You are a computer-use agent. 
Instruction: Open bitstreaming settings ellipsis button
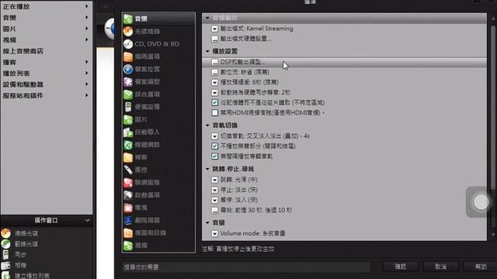(x=214, y=72)
